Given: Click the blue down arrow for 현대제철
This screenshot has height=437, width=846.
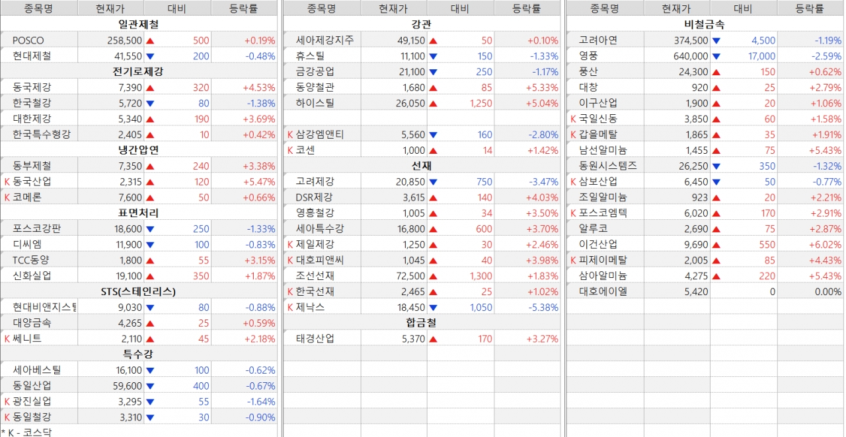Looking at the screenshot, I should (x=149, y=56).
